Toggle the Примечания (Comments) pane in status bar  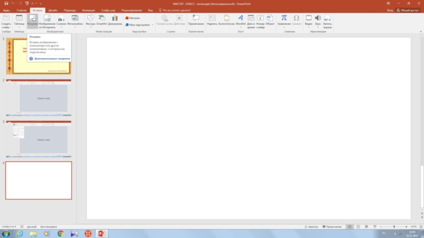click(x=332, y=226)
